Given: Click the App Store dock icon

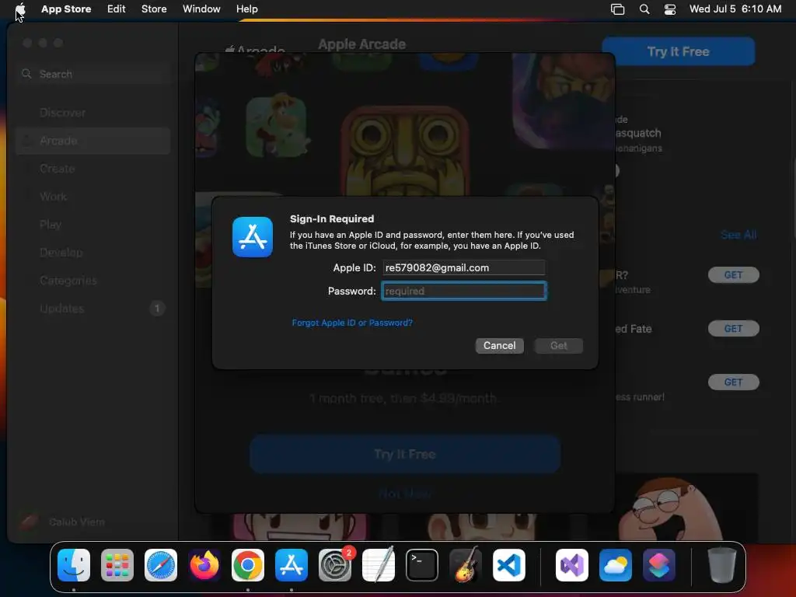Looking at the screenshot, I should coord(292,565).
